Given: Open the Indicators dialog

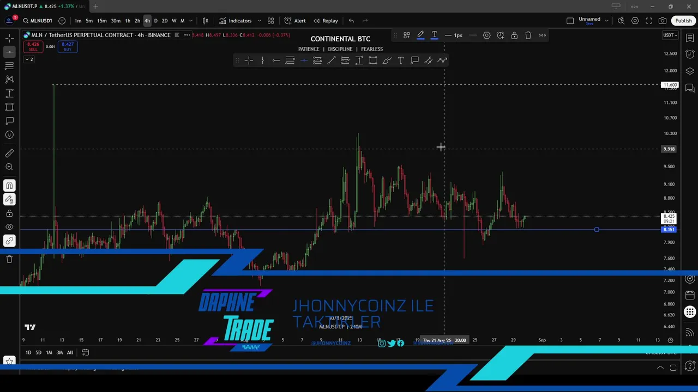Looking at the screenshot, I should pyautogui.click(x=236, y=21).
